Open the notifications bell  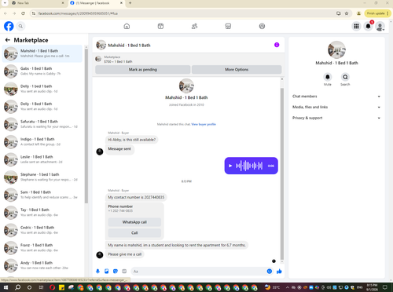(368, 26)
